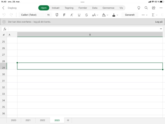The height and width of the screenshot is (124, 165).
Task: Select column B header
Action: point(90,35)
